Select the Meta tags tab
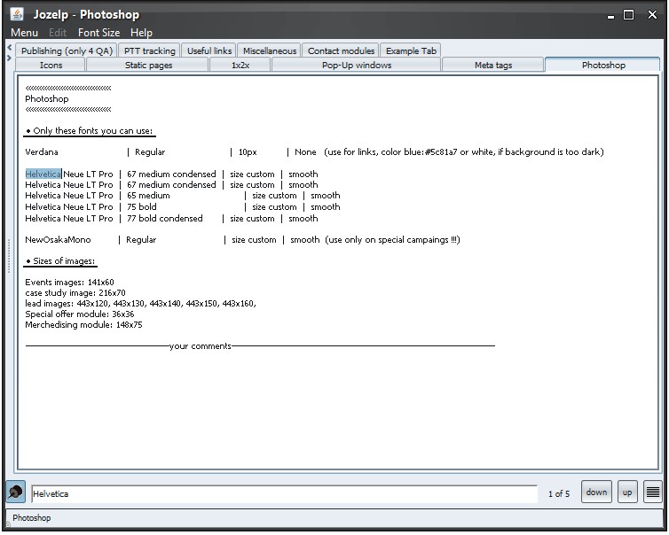Screen dimensions: 669x535 tap(493, 66)
